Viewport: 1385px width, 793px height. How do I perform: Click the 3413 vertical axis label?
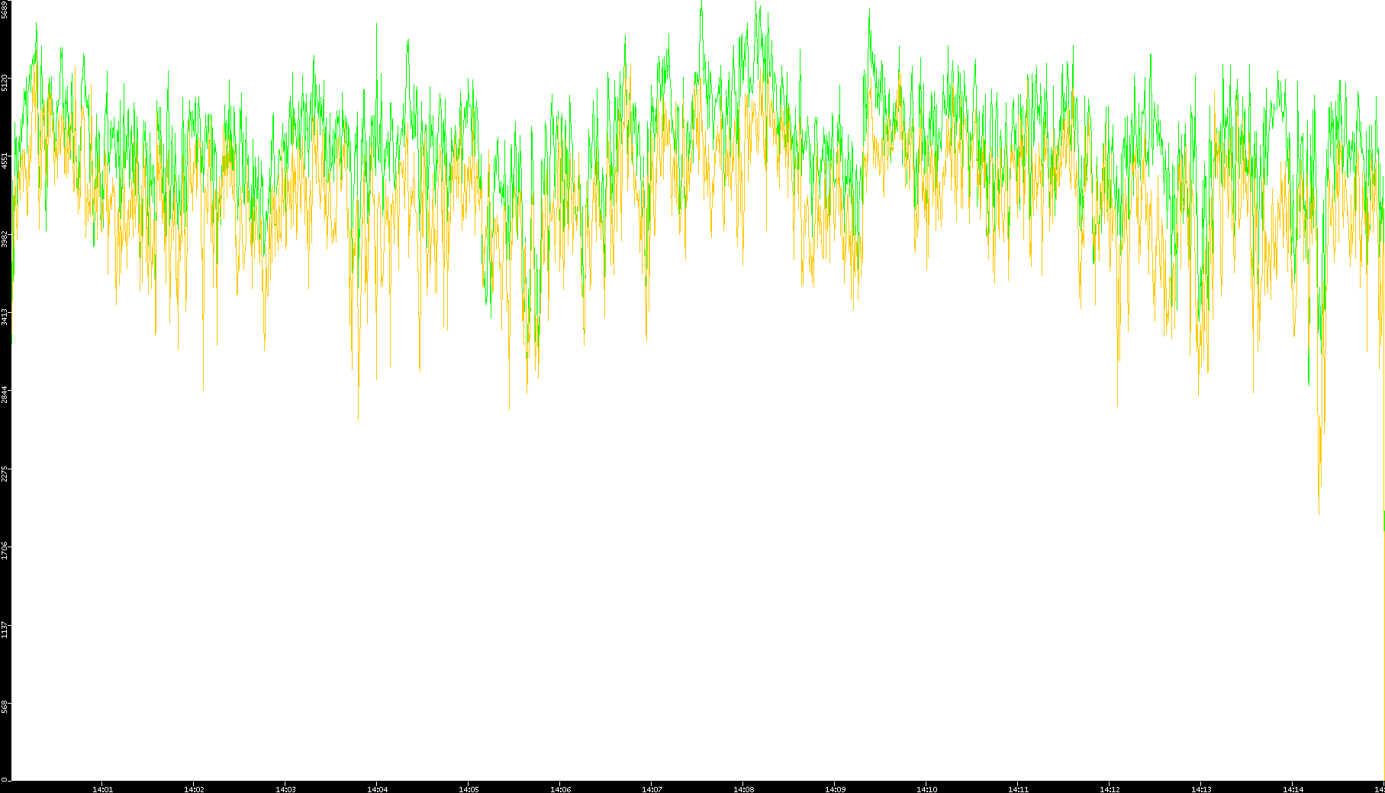(5, 317)
